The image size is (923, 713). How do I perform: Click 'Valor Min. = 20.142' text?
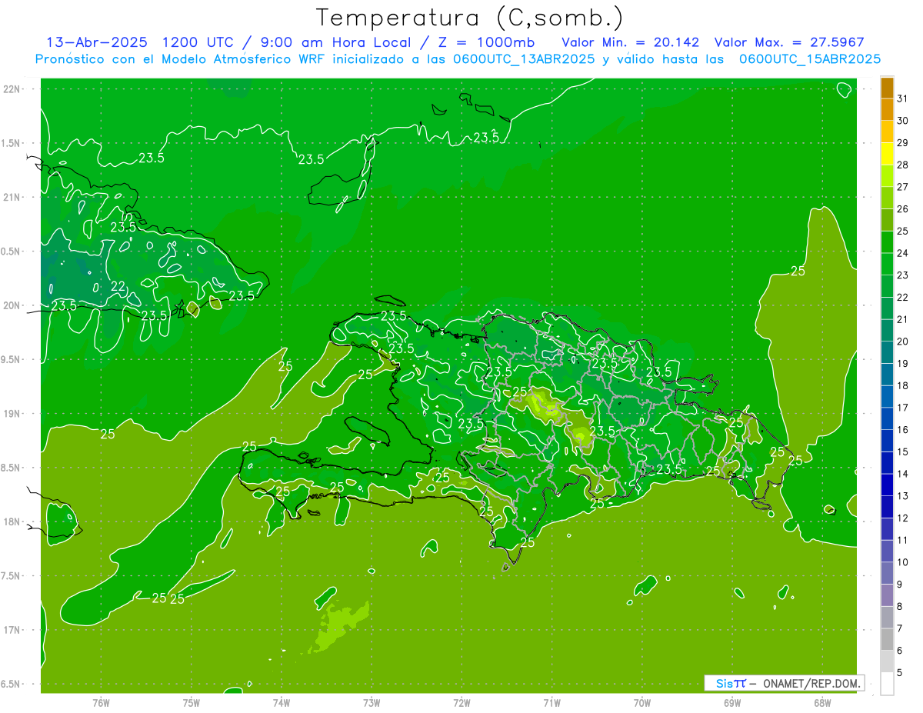pos(631,42)
